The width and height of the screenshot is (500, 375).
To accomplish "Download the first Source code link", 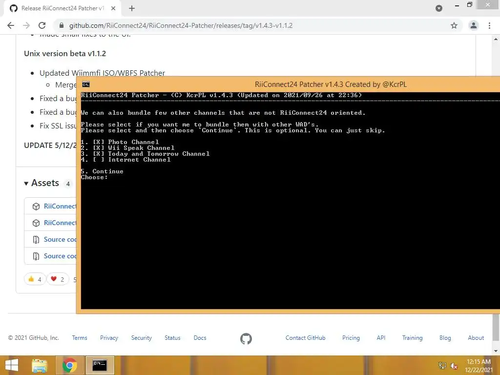I will pyautogui.click(x=60, y=239).
